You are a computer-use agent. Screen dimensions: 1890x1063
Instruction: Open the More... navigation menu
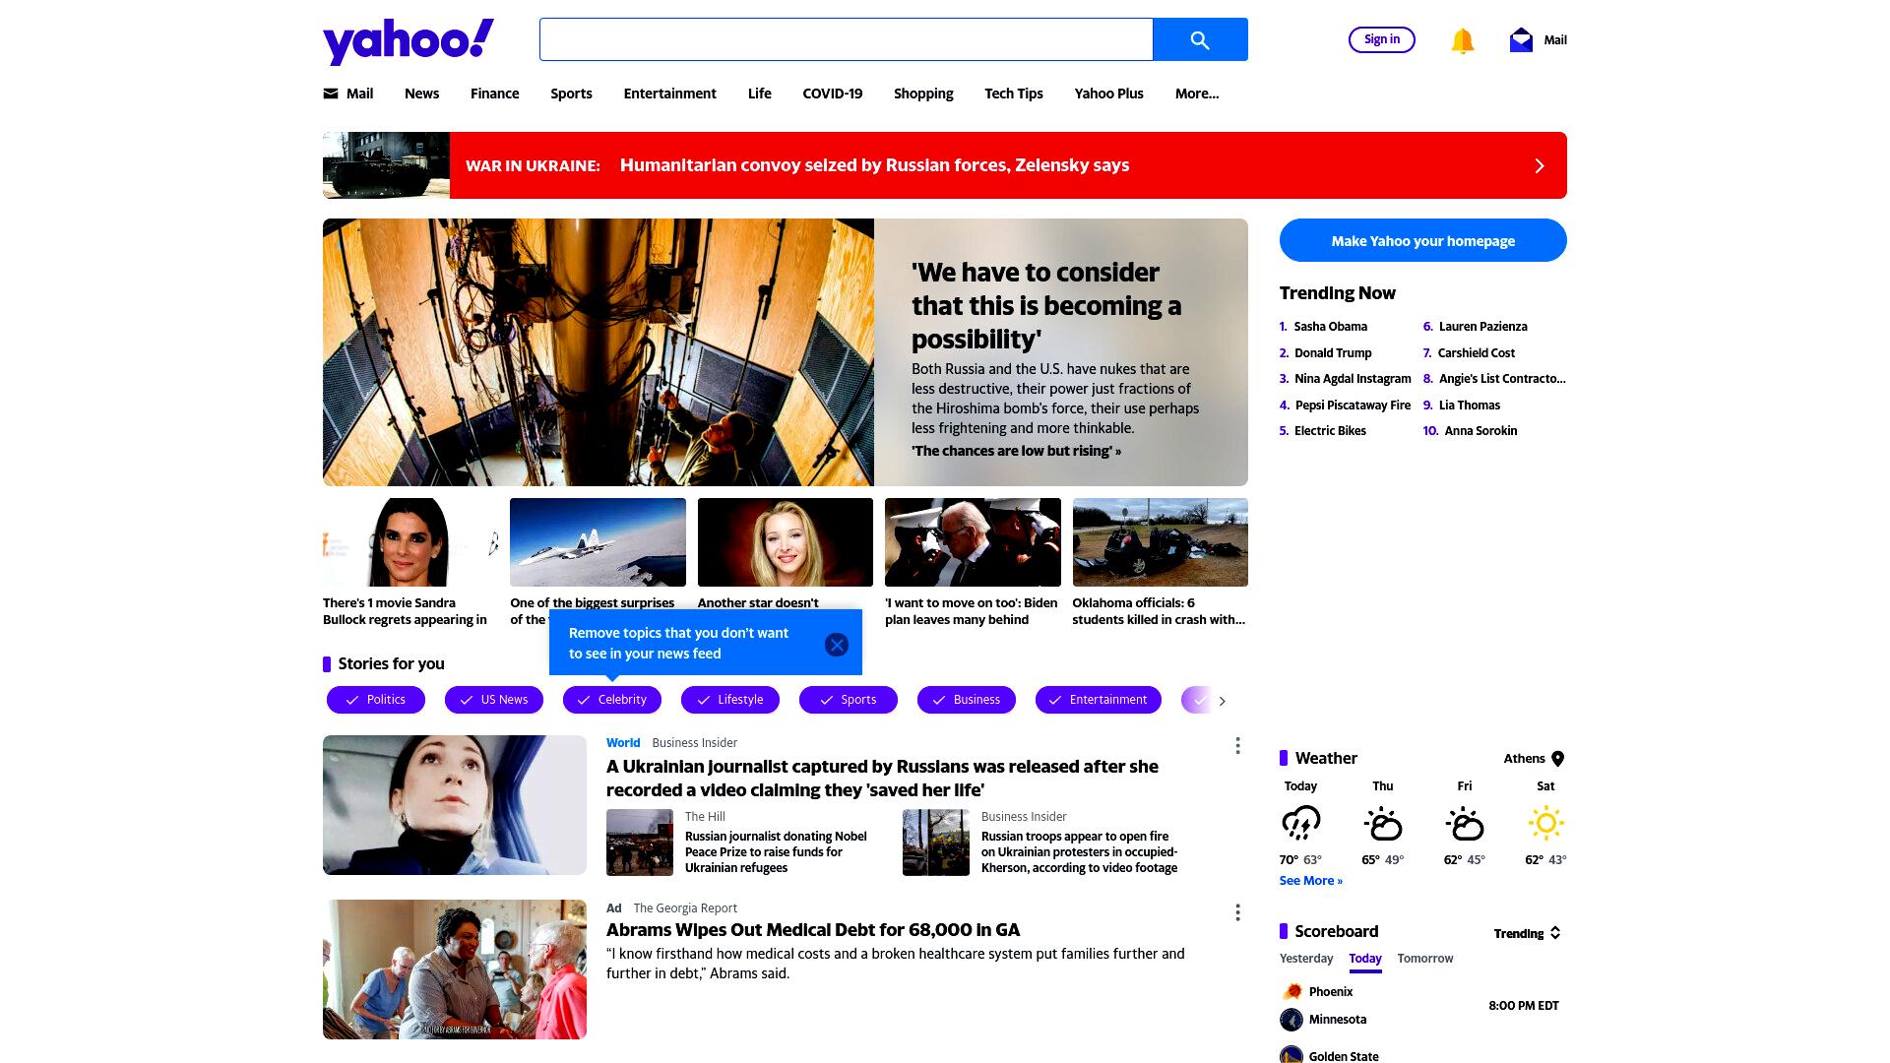[x=1197, y=94]
